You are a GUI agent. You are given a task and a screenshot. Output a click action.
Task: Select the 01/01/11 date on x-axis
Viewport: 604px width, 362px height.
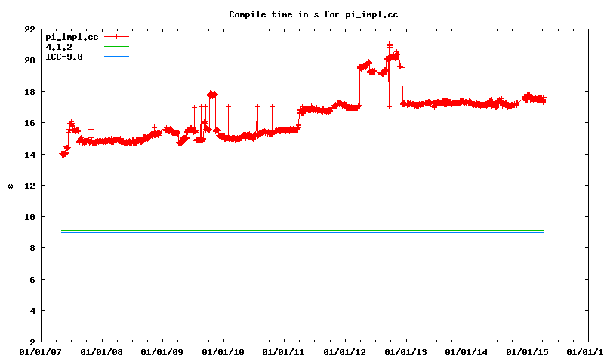click(284, 351)
